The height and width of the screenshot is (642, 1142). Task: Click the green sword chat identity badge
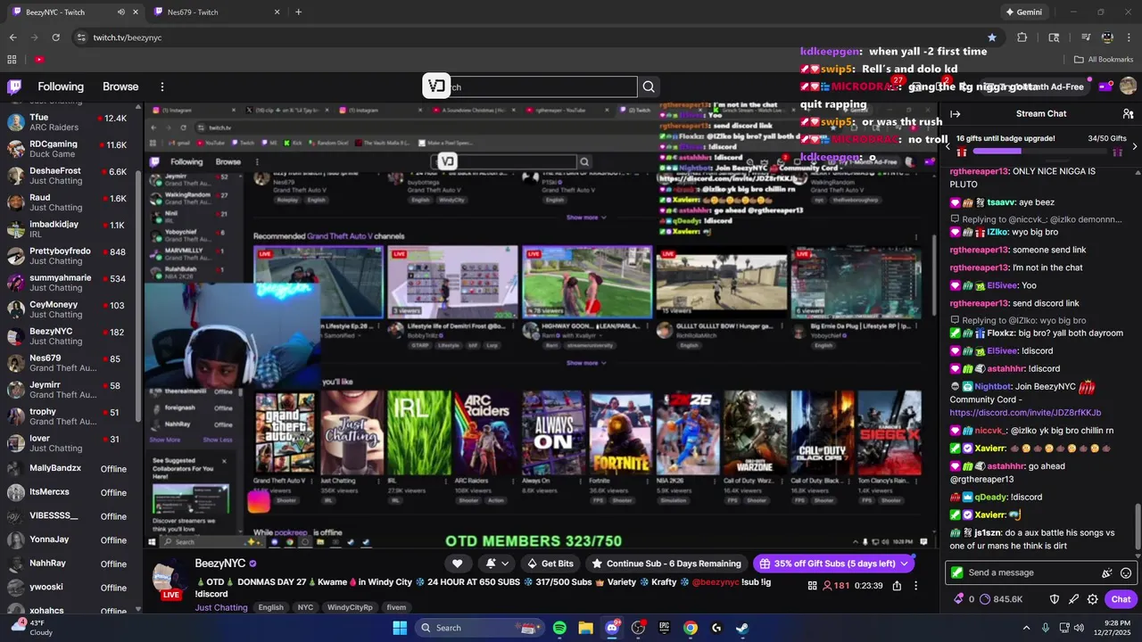[x=957, y=572]
